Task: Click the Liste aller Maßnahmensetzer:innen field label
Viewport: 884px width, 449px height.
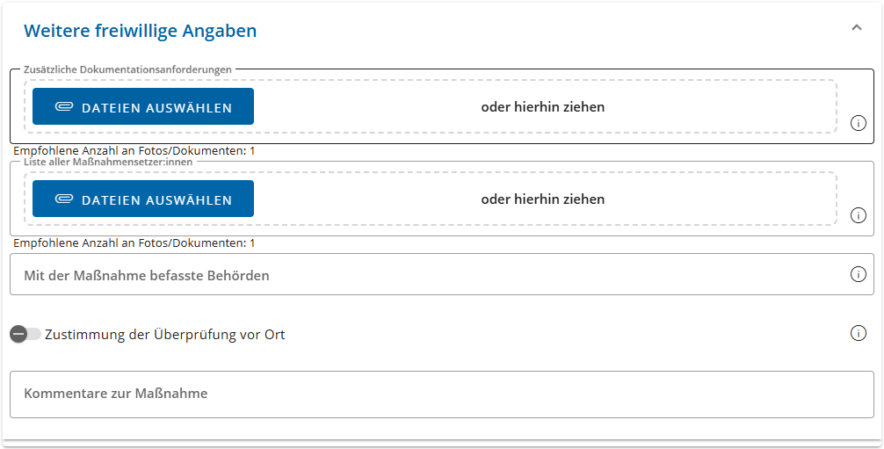Action: 108,162
